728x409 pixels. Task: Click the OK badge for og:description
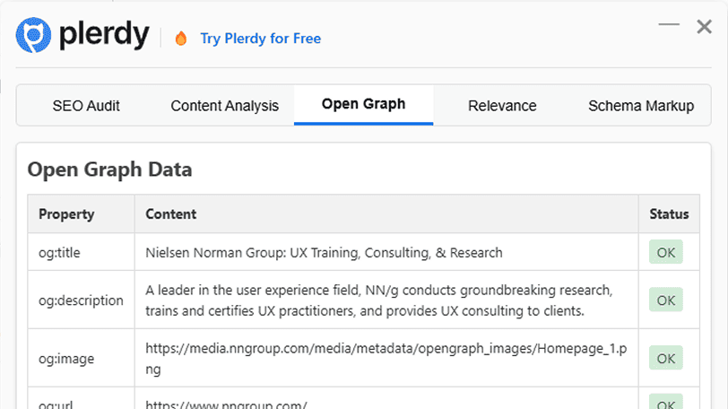666,300
